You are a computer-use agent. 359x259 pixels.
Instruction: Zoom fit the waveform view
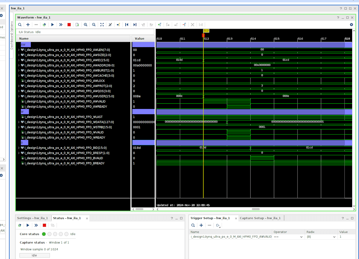(x=102, y=25)
